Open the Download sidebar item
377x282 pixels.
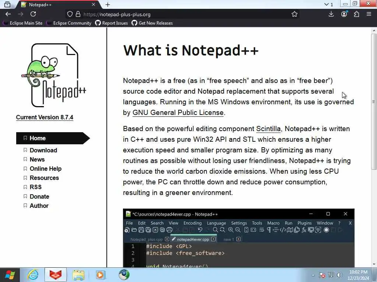pyautogui.click(x=43, y=150)
